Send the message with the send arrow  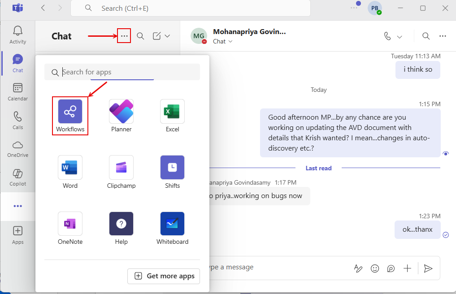tap(428, 268)
